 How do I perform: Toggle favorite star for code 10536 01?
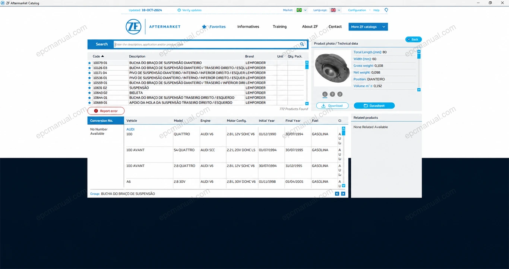point(89,78)
